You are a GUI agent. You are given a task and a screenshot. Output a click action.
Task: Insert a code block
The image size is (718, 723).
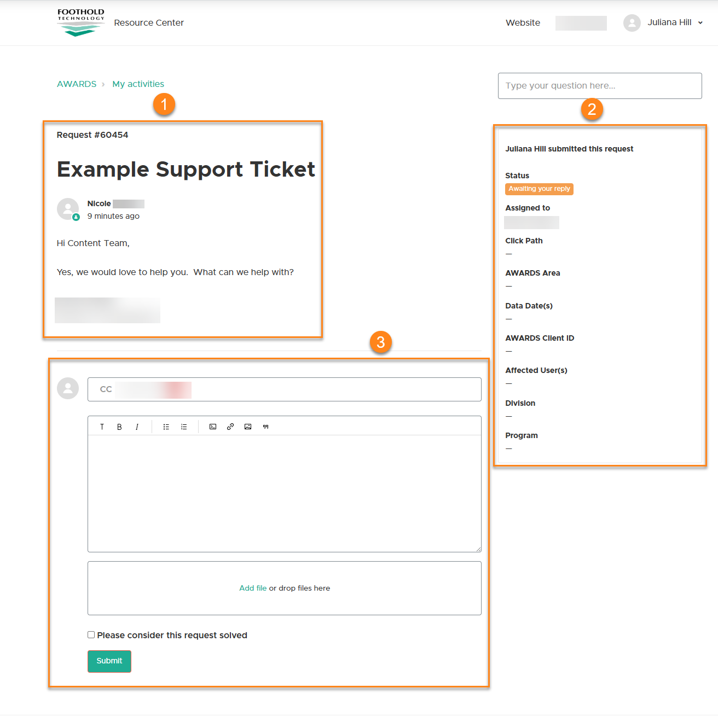[x=213, y=427]
